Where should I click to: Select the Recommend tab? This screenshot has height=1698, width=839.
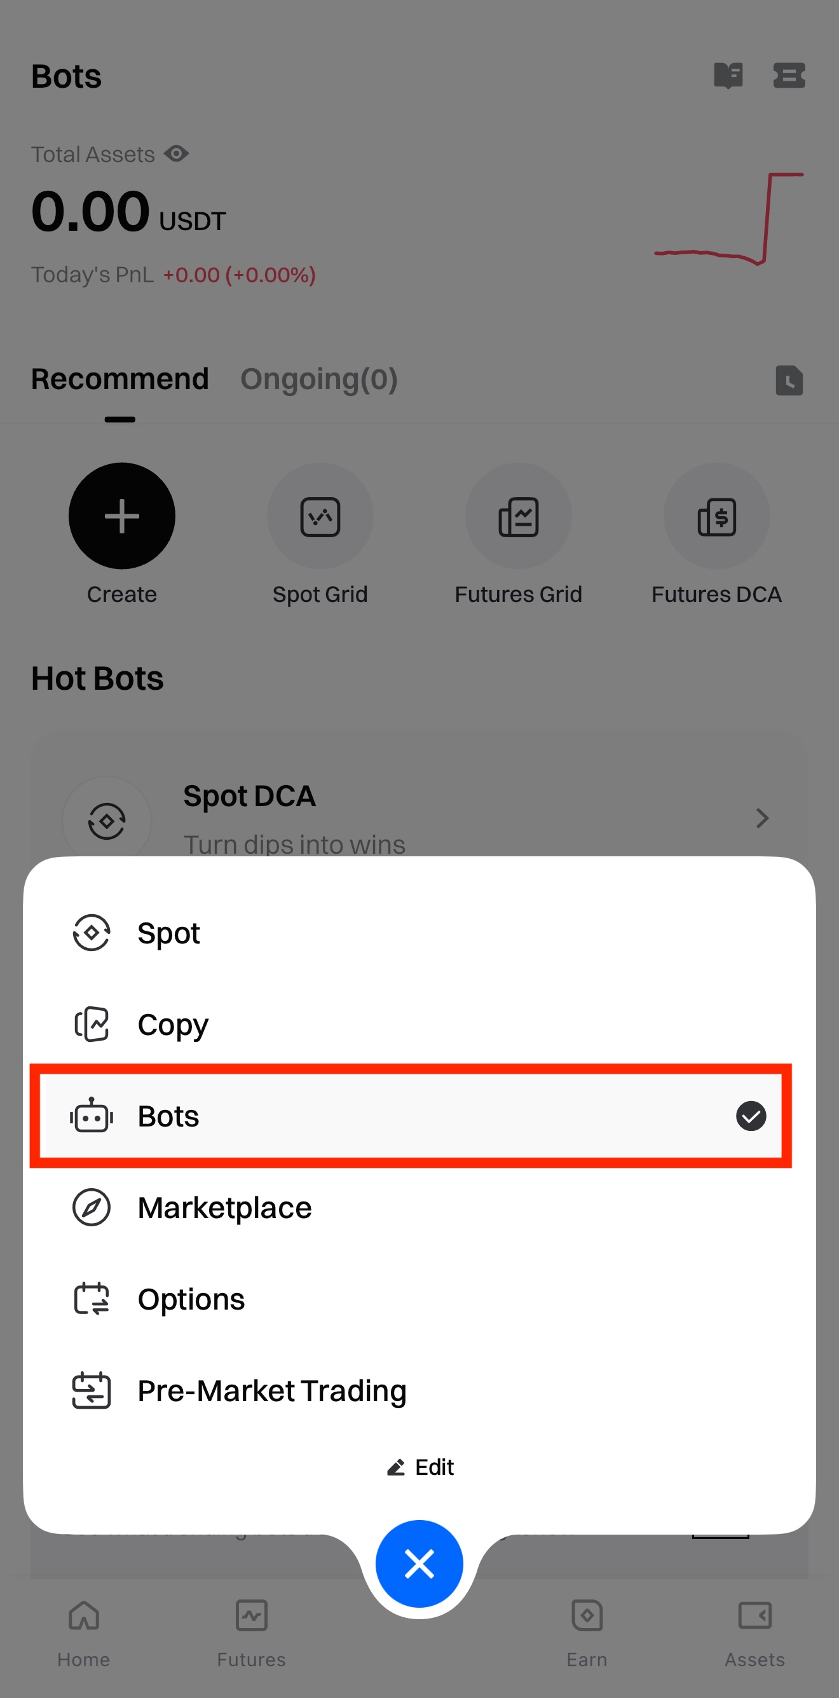coord(120,379)
